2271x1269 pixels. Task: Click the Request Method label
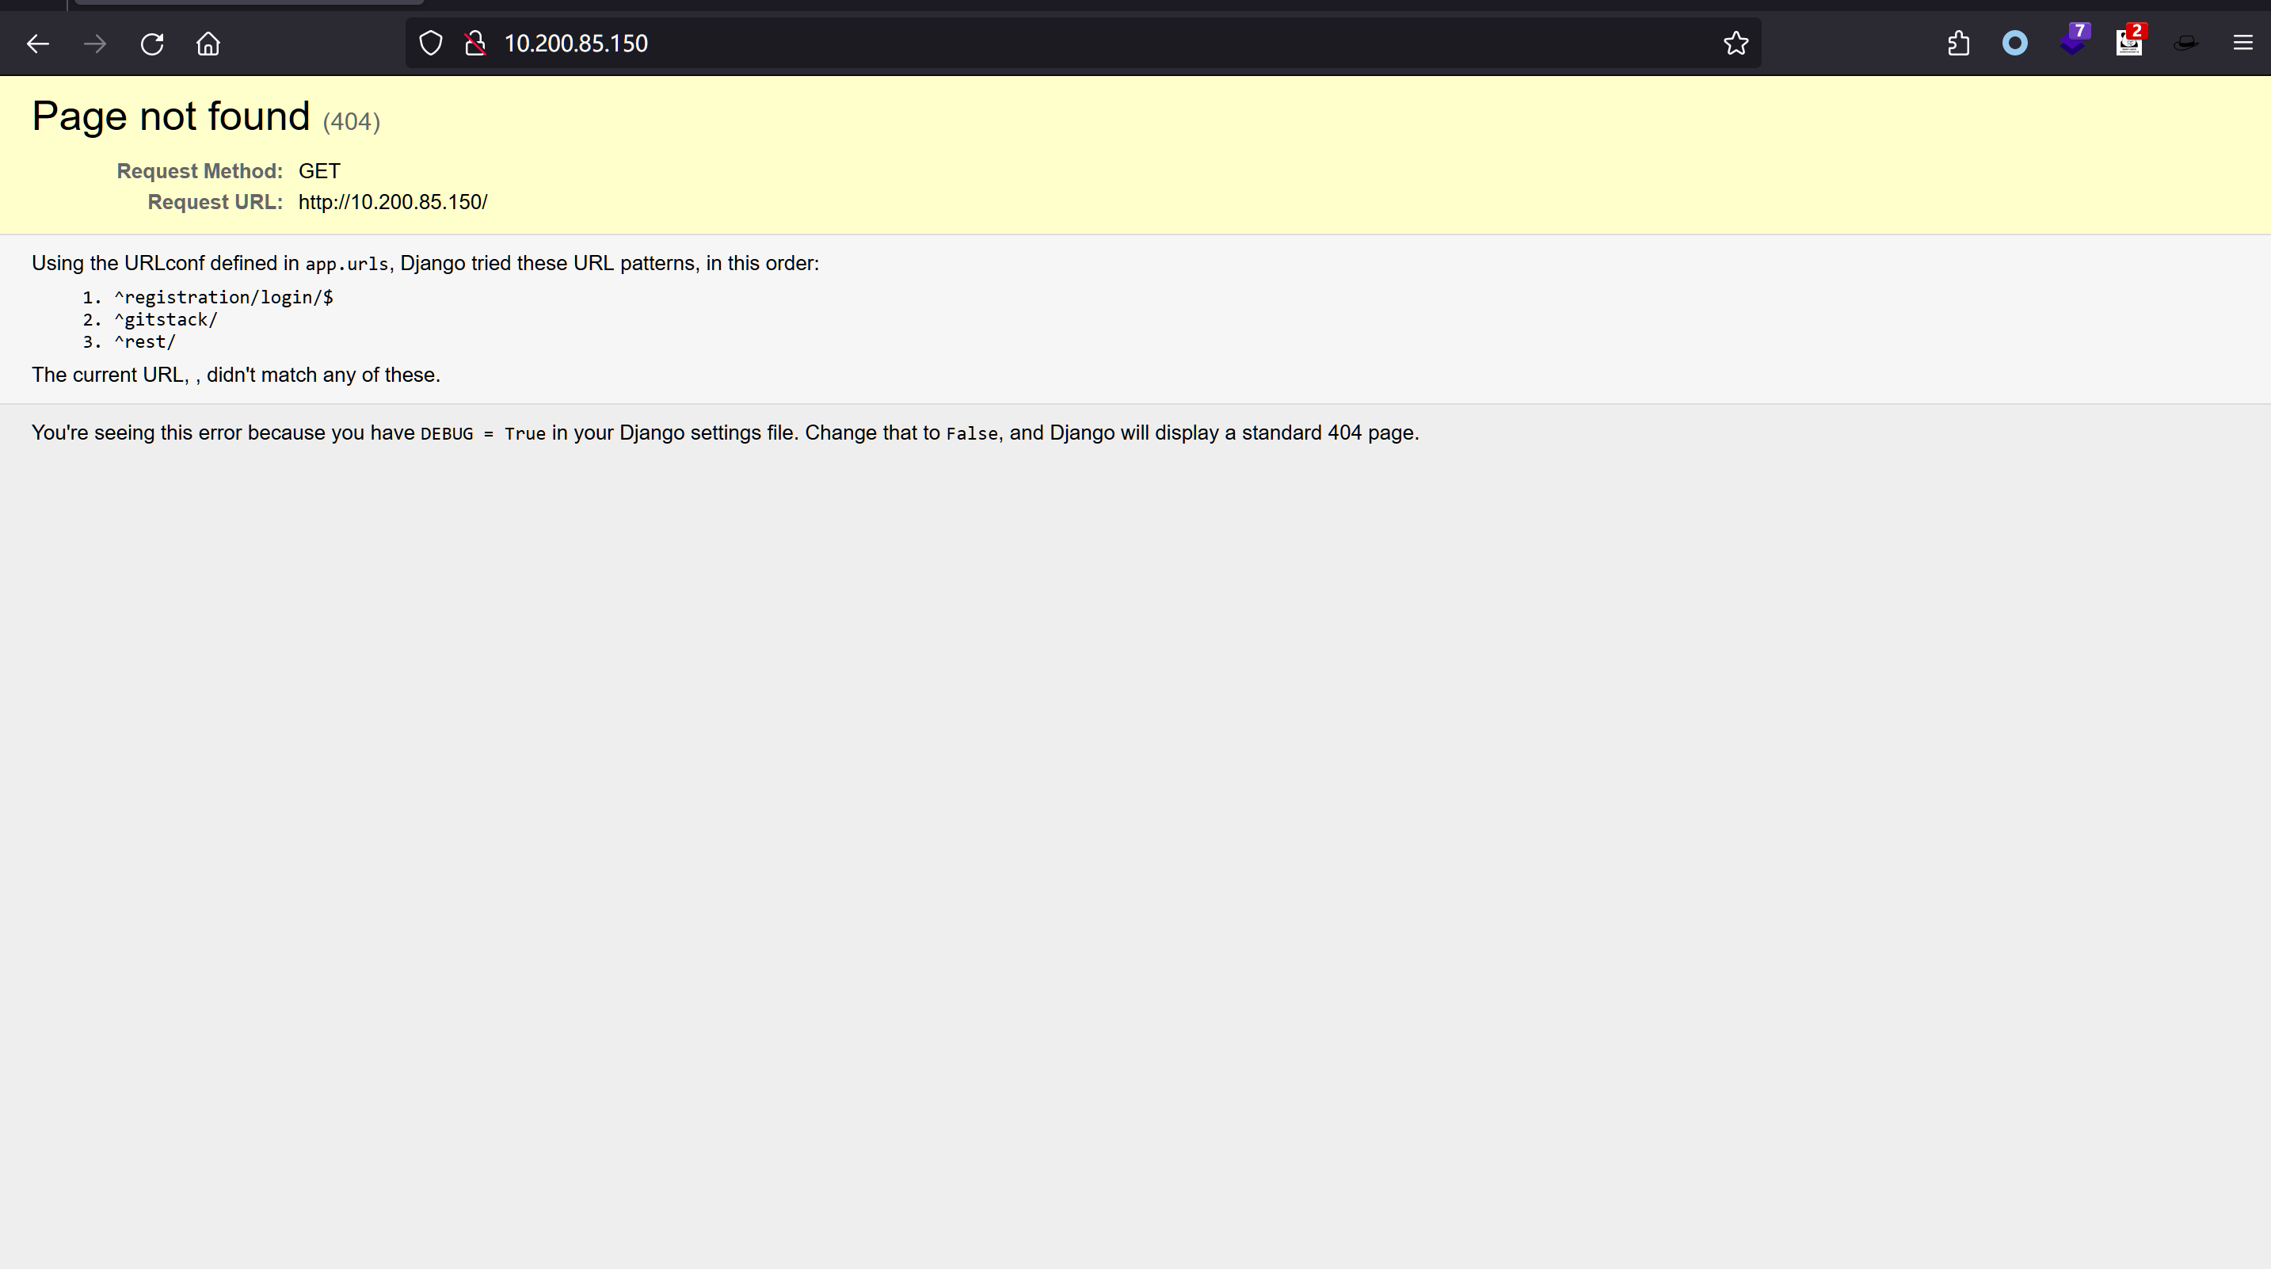(200, 171)
